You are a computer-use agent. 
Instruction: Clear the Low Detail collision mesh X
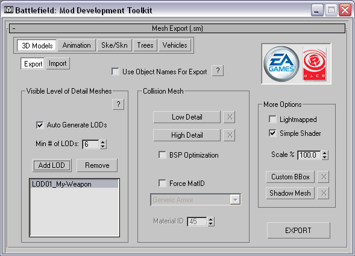tap(230, 117)
